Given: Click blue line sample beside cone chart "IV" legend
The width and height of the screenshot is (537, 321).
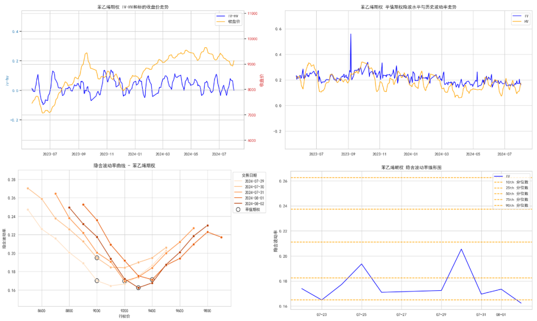Looking at the screenshot, I should pyautogui.click(x=498, y=176).
